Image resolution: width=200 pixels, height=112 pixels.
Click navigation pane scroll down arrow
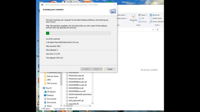pyautogui.click(x=61, y=106)
